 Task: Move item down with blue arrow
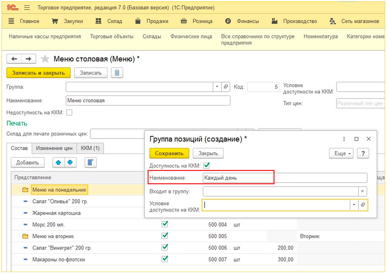tap(70, 163)
